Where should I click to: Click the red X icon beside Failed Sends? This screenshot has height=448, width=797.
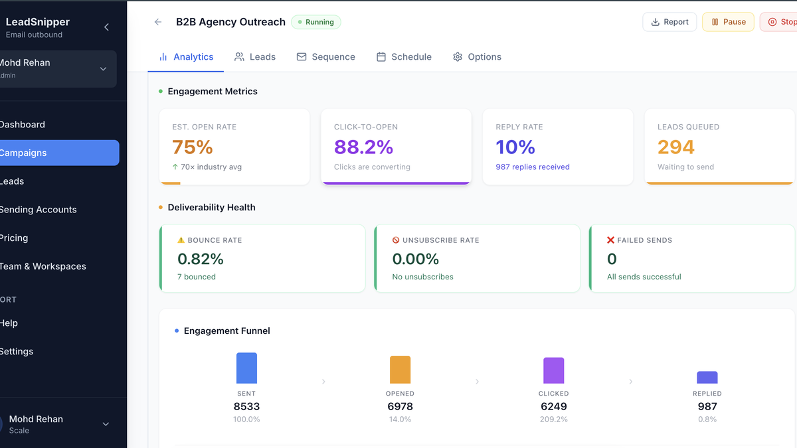611,240
